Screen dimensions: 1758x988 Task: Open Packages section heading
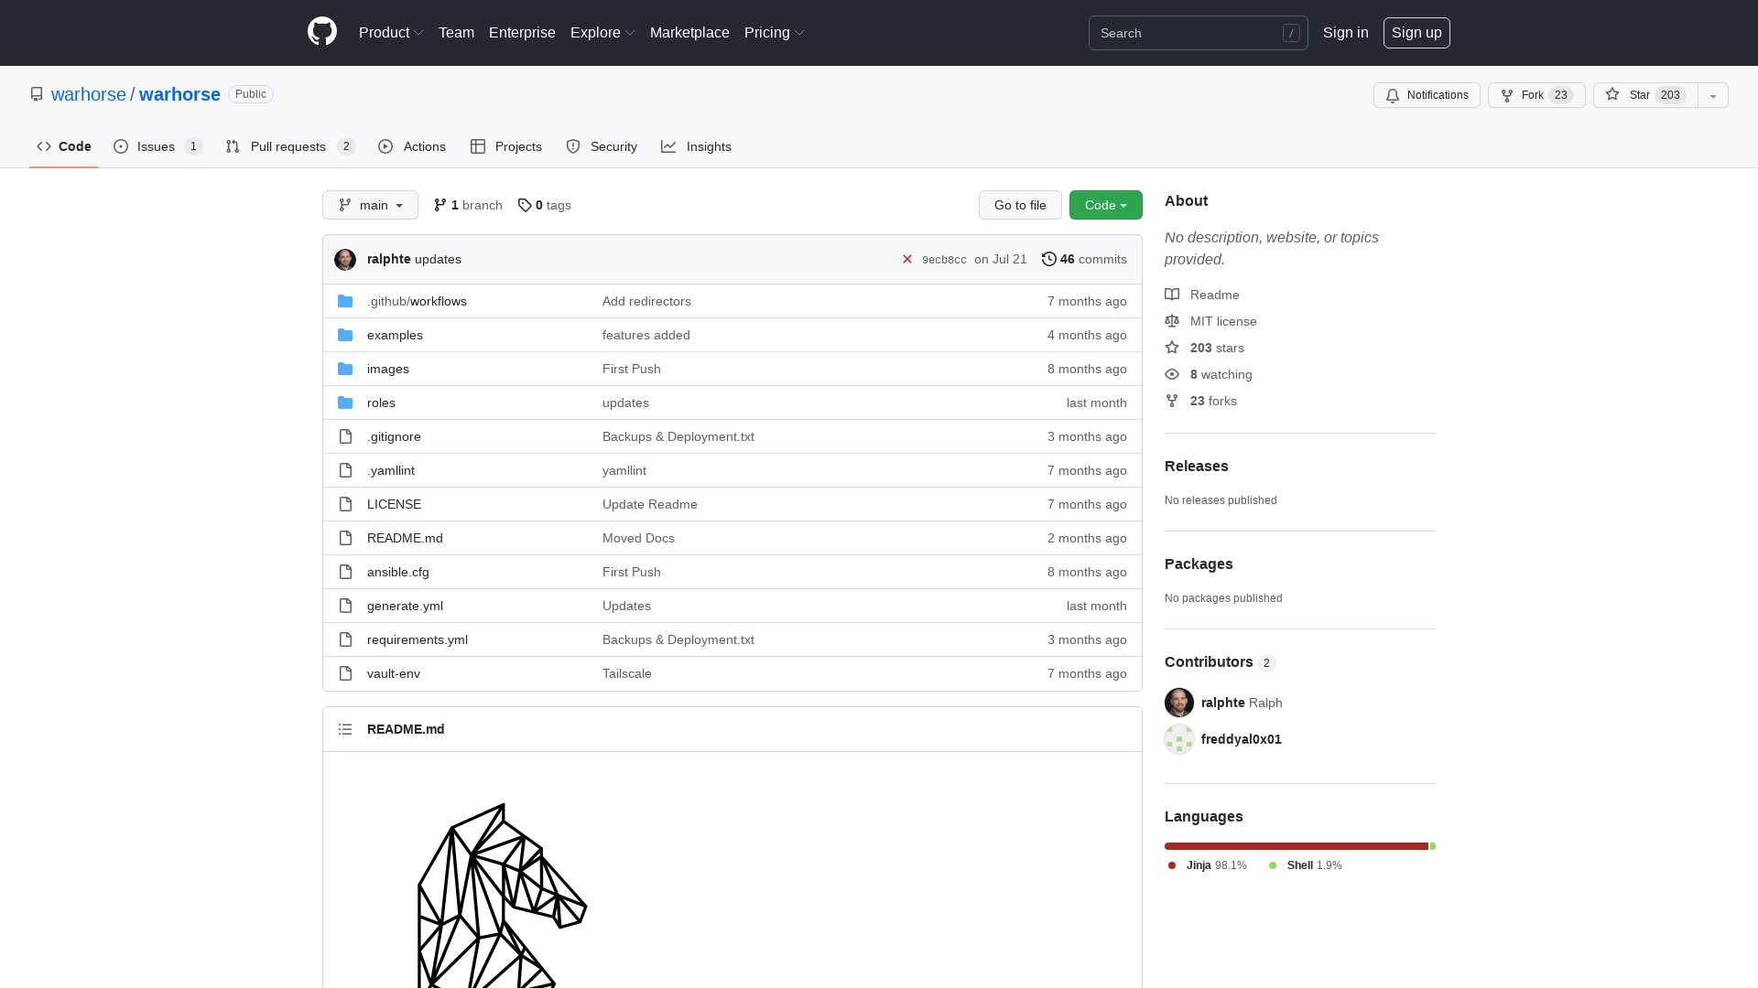[x=1199, y=564]
